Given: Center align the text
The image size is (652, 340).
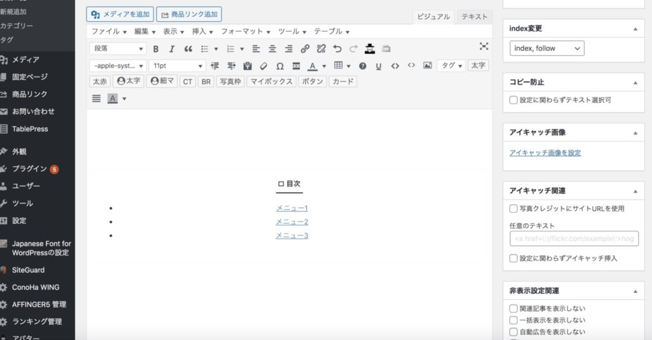Looking at the screenshot, I should [x=273, y=49].
